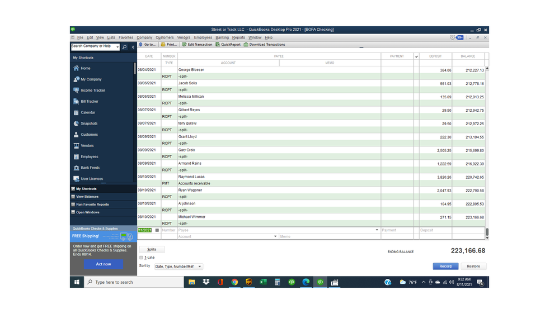Select the Michael Wimmer payee entry
559x314 pixels.
tap(192, 217)
